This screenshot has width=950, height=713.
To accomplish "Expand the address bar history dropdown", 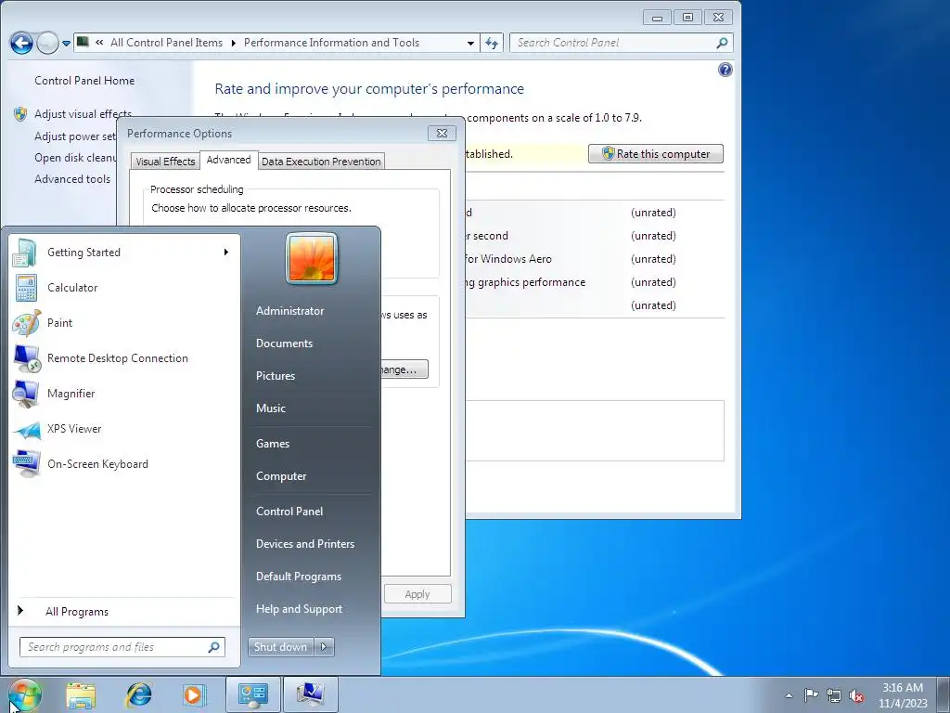I will coord(470,43).
